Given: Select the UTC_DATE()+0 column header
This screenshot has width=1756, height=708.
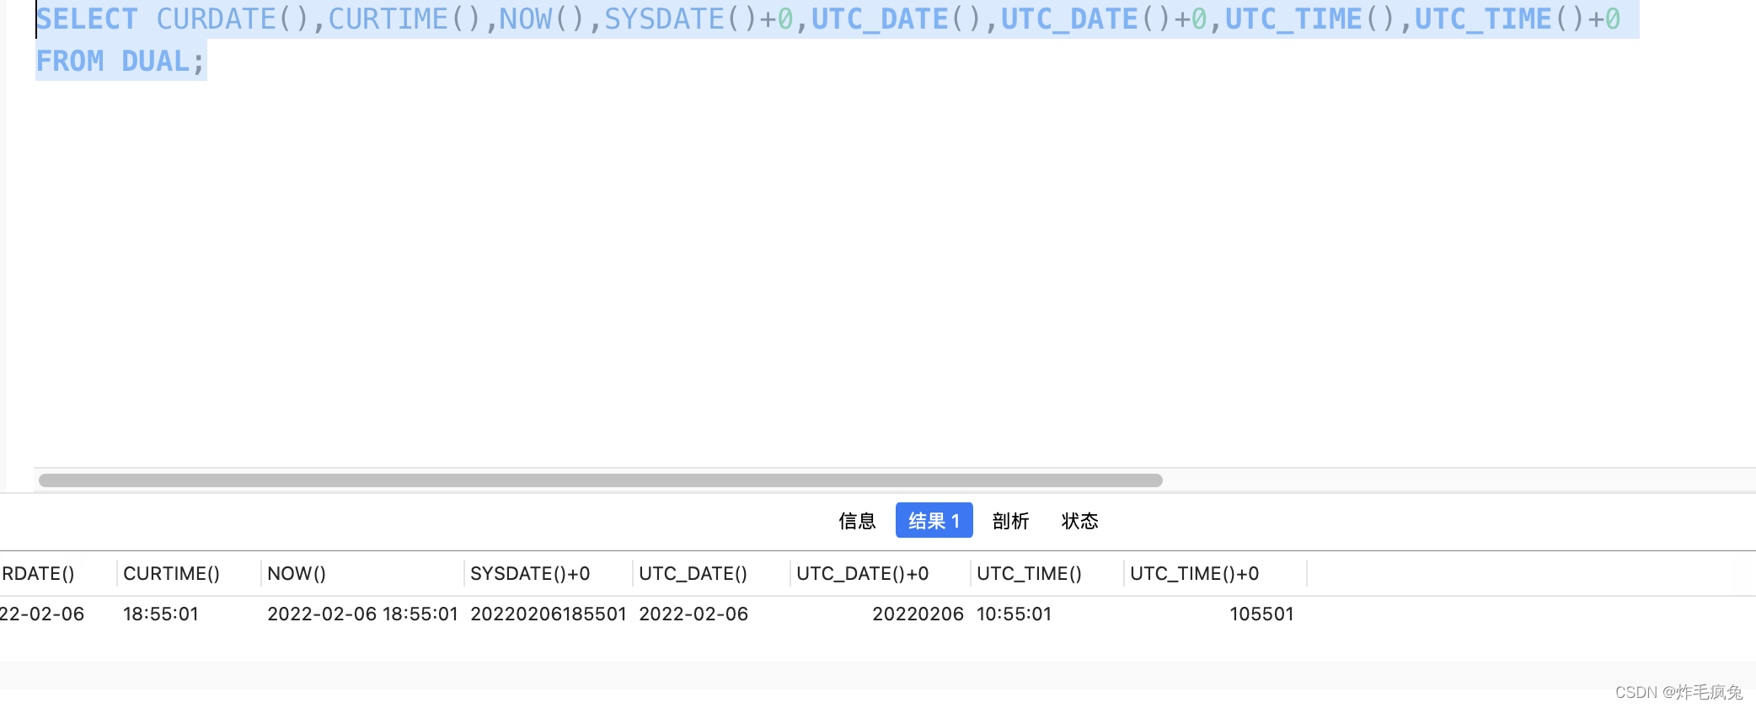Looking at the screenshot, I should tap(880, 574).
